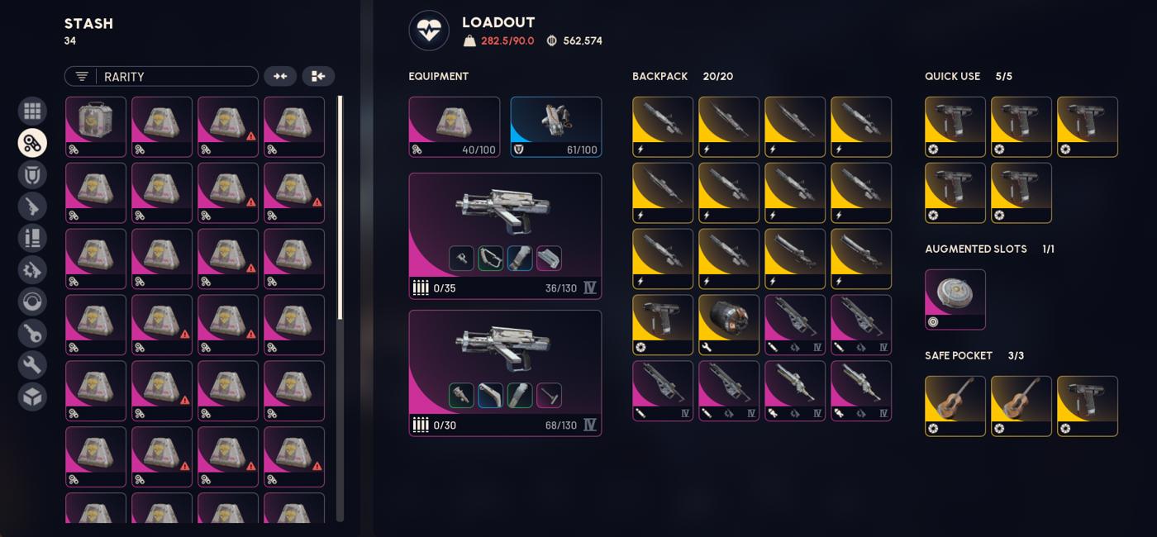Image resolution: width=1157 pixels, height=537 pixels.
Task: Open the sort icon next to RARITY
Action: tap(82, 76)
